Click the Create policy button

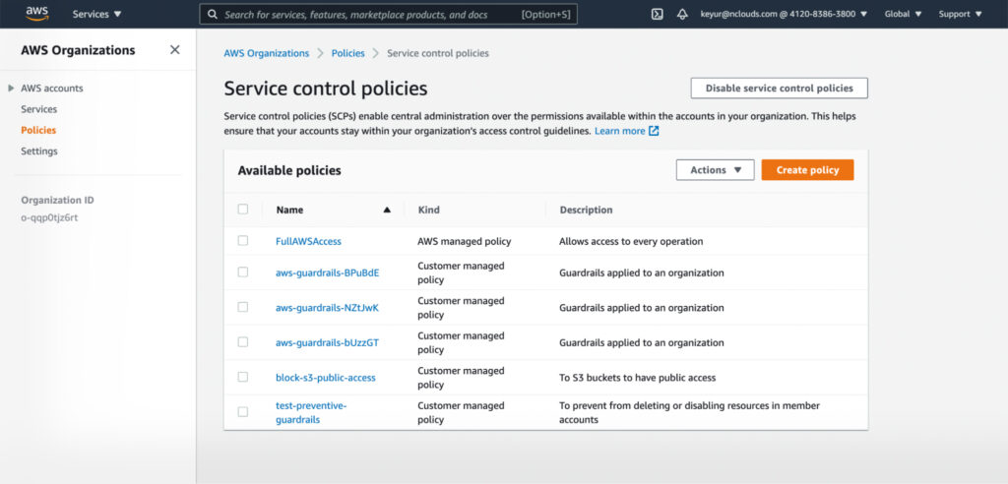[807, 170]
